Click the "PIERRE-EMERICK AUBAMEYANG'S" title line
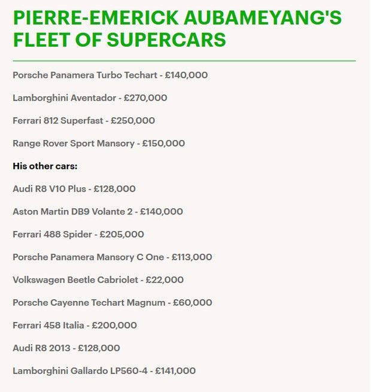The image size is (371, 392). [x=177, y=17]
